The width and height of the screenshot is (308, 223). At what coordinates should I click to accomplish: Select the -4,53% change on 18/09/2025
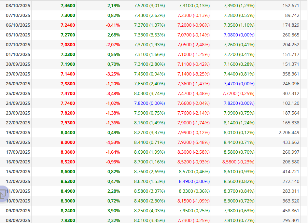point(113,142)
